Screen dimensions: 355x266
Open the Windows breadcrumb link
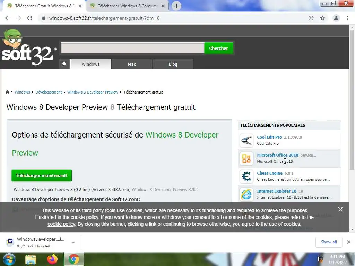click(x=22, y=92)
